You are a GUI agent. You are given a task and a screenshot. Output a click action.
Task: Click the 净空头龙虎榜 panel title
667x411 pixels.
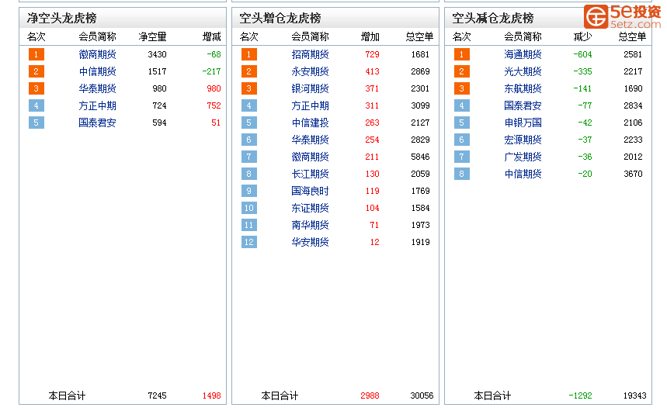click(61, 18)
